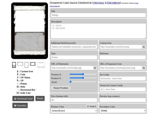
Task: Open the Secondary Color dropdown
Action: coord(123,111)
